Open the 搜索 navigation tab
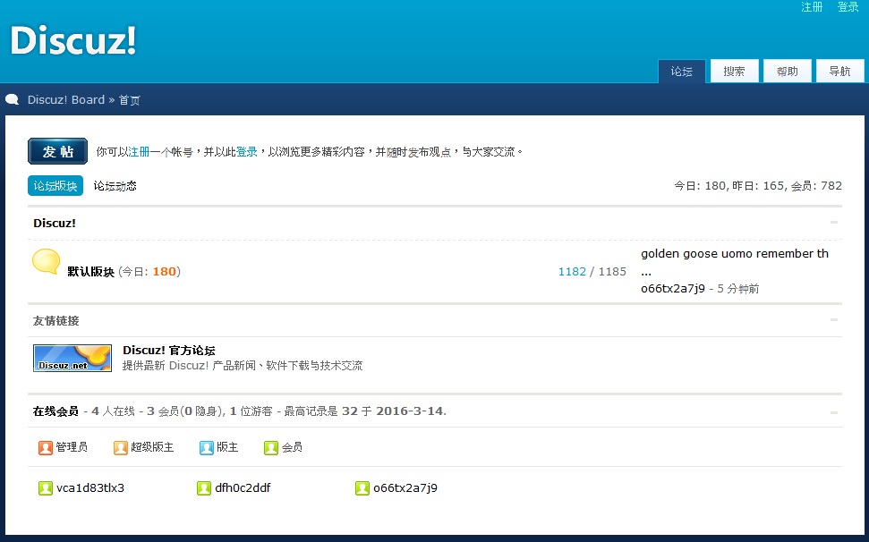Image resolution: width=869 pixels, height=542 pixels. click(x=735, y=71)
